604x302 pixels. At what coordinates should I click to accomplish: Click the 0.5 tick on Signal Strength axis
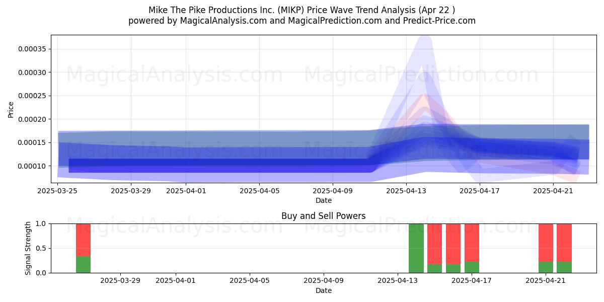[x=41, y=248]
